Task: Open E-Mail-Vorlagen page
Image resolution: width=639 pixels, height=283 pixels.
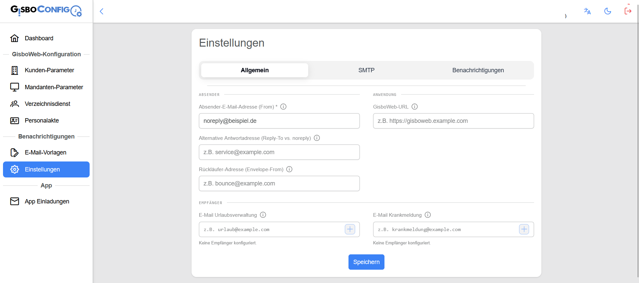Action: coord(46,152)
